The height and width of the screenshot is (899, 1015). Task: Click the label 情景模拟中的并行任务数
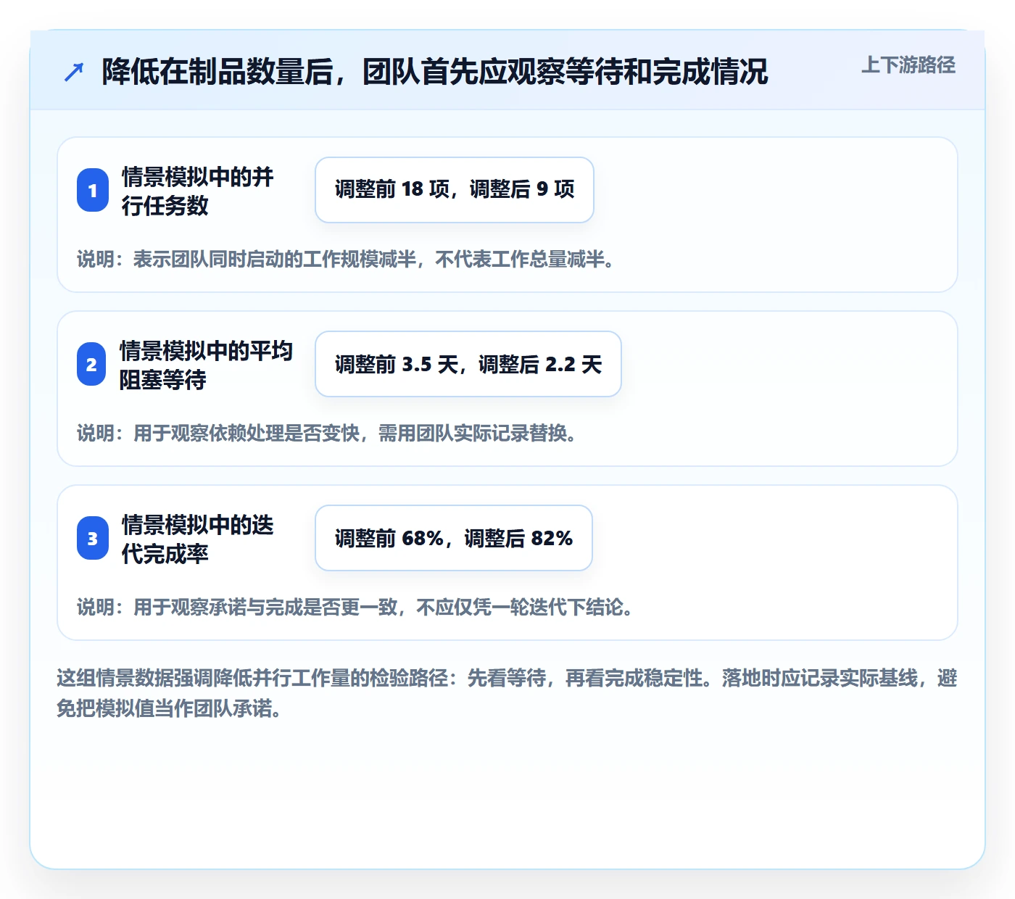point(197,191)
